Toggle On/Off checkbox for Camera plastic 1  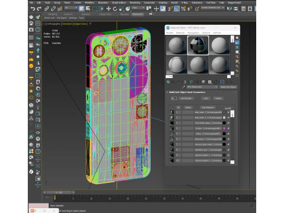point(228,155)
